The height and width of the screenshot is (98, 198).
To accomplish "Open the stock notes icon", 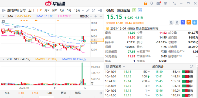I will (177, 22).
